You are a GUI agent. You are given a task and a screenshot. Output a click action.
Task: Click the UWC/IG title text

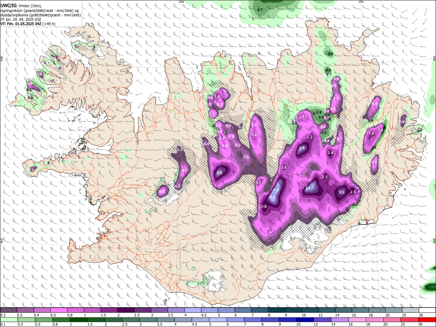point(8,6)
